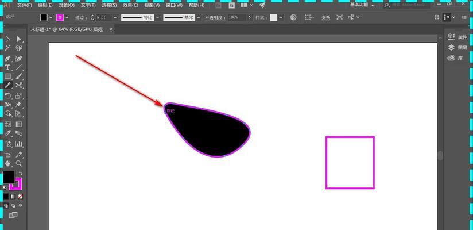The height and width of the screenshot is (230, 473).
Task: Open 基本功能 workspace switcher
Action: (362, 5)
